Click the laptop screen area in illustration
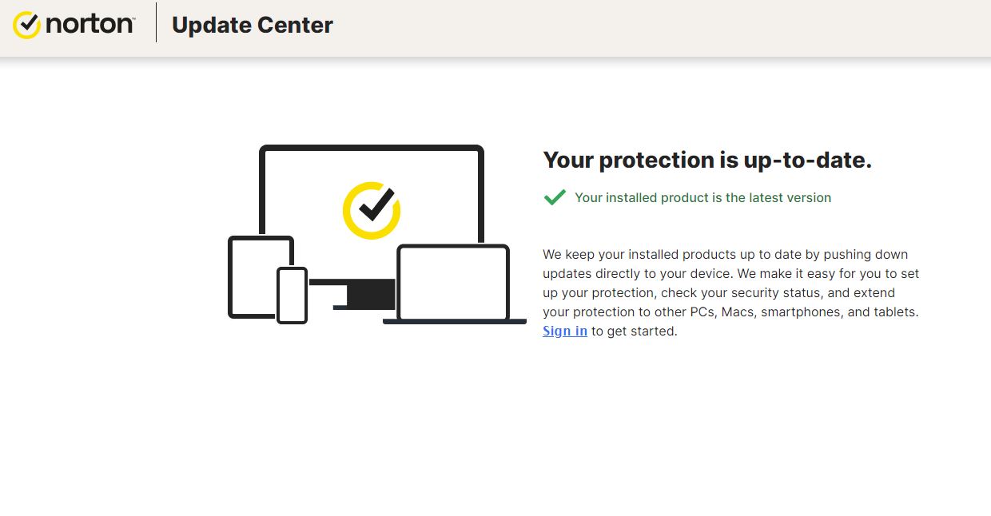This screenshot has height=516, width=991. tap(453, 283)
